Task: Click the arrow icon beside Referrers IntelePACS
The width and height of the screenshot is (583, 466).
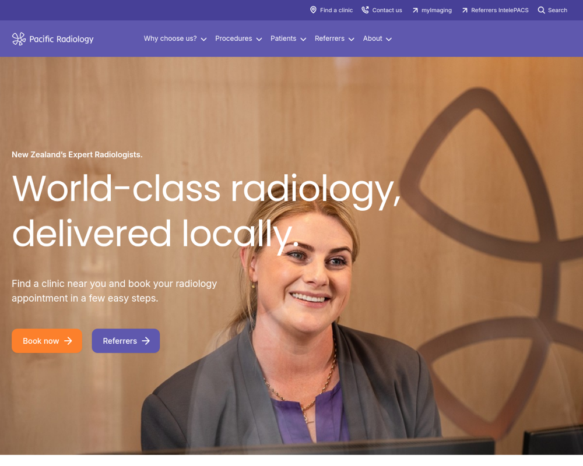Action: [465, 10]
